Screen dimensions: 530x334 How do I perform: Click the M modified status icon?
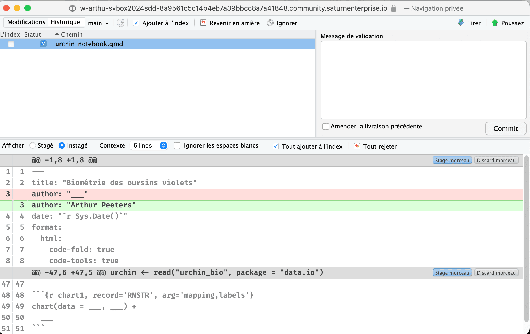(x=44, y=44)
